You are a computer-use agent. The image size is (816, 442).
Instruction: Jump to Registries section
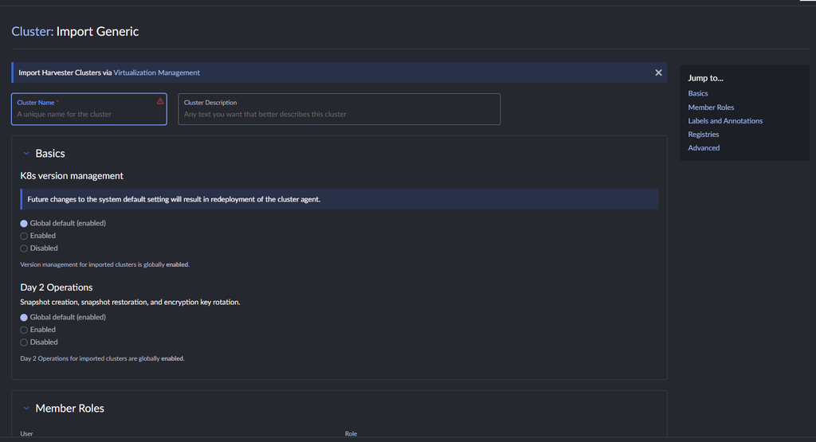704,134
